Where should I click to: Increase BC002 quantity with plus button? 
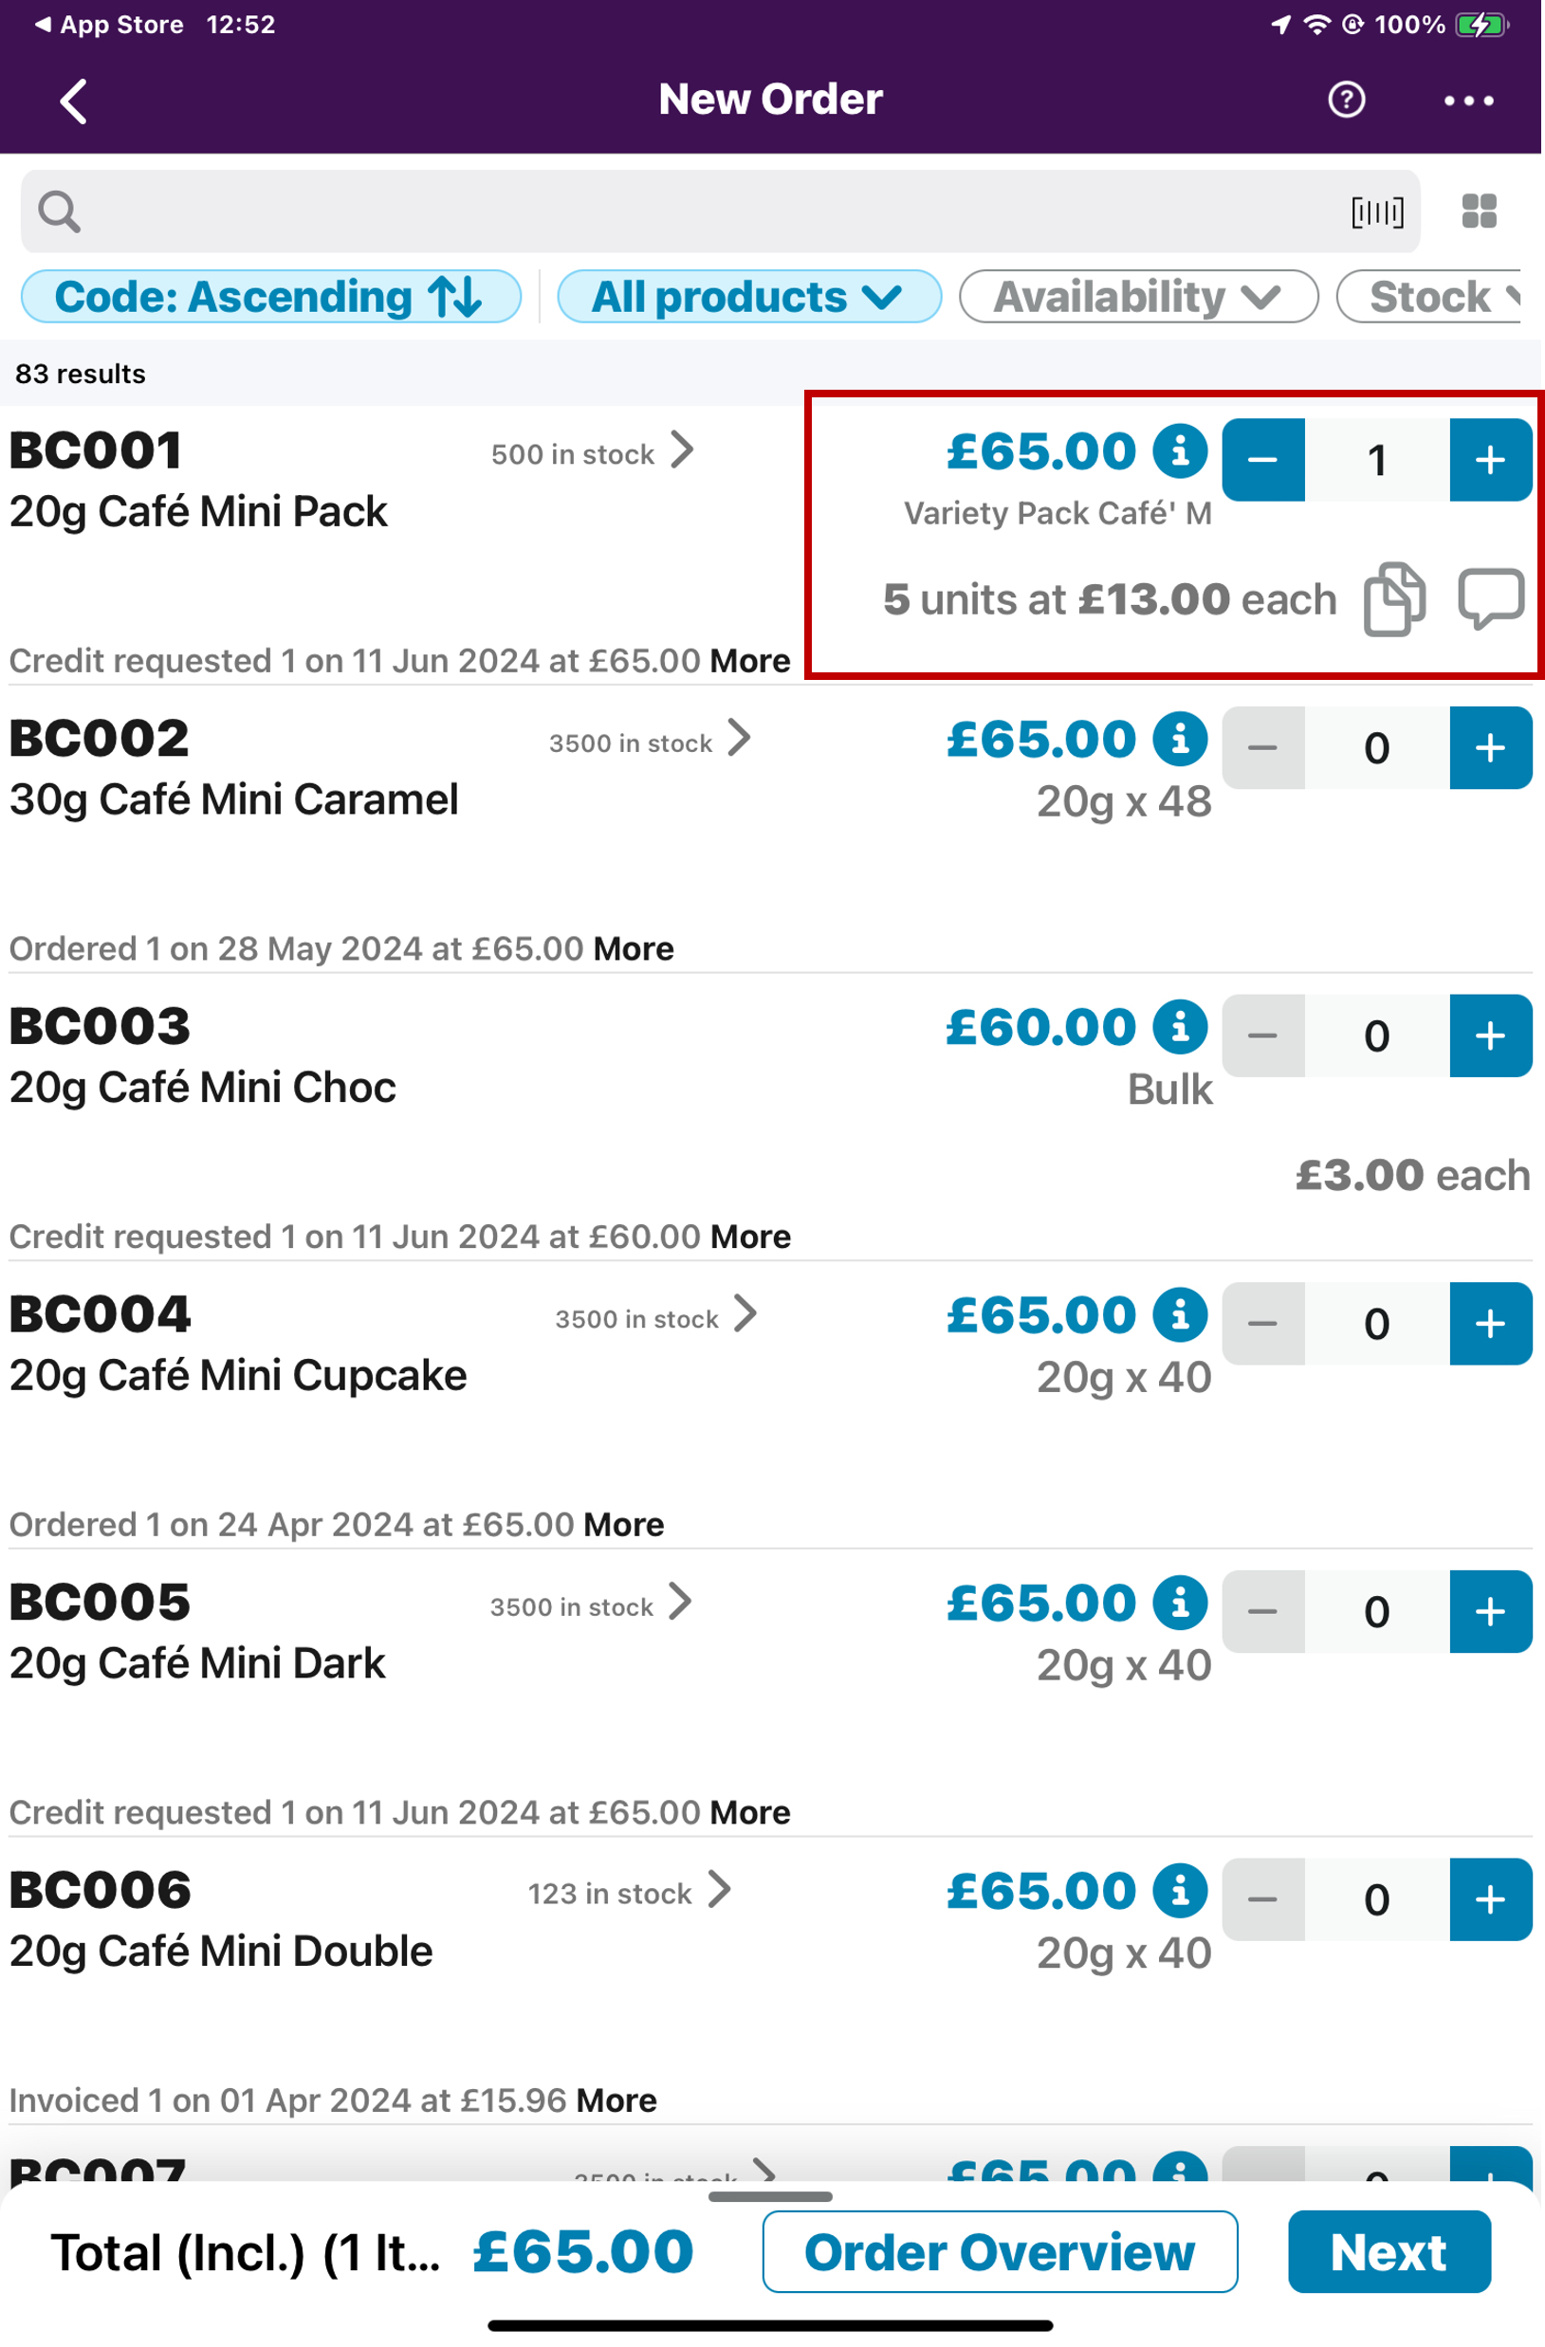tap(1489, 748)
